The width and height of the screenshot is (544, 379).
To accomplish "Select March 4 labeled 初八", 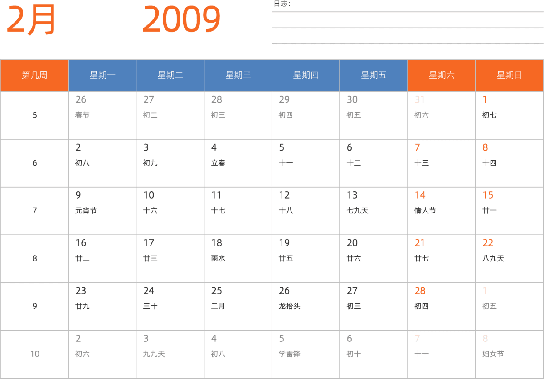I will 238,354.
